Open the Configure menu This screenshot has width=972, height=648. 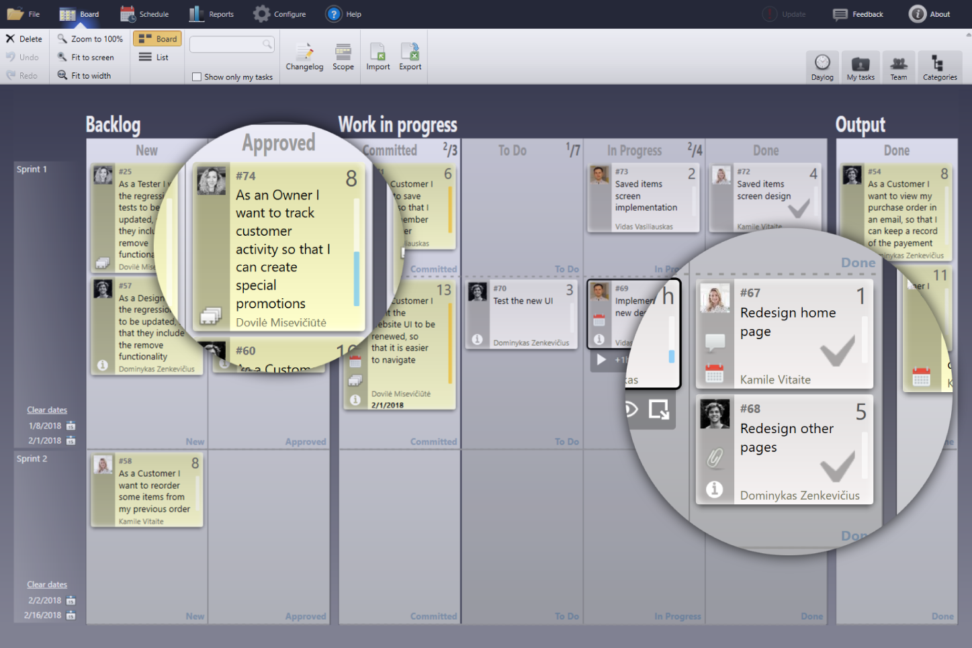(x=279, y=14)
